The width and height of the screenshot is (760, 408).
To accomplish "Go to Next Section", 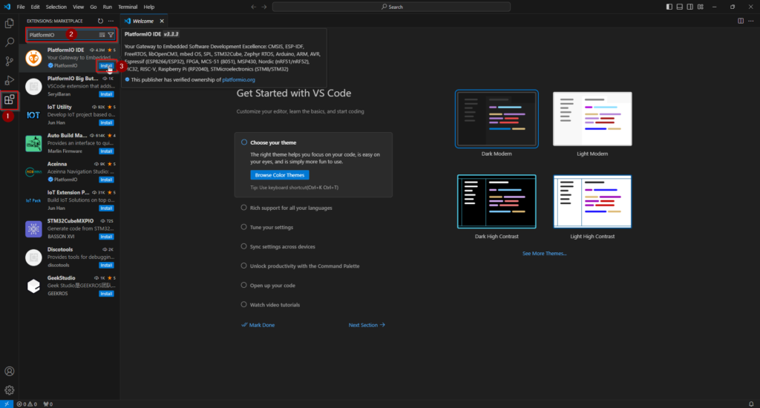I will pyautogui.click(x=367, y=325).
